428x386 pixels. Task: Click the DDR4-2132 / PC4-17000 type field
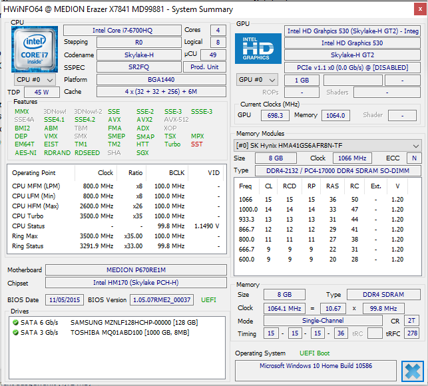click(x=338, y=171)
